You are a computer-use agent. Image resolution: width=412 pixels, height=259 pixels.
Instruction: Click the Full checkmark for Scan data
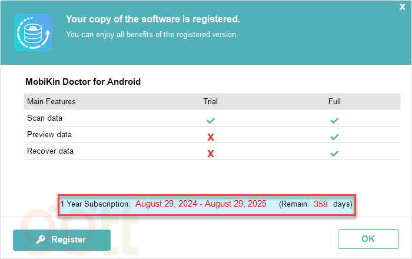point(334,120)
